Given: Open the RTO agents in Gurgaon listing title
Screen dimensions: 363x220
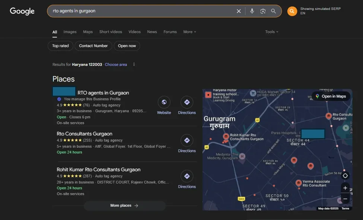Looking at the screenshot, I should click(103, 93).
